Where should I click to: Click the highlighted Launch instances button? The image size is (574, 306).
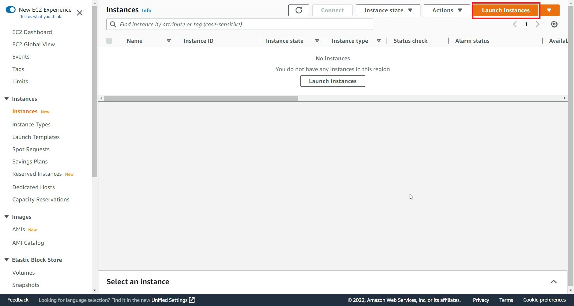(x=505, y=10)
